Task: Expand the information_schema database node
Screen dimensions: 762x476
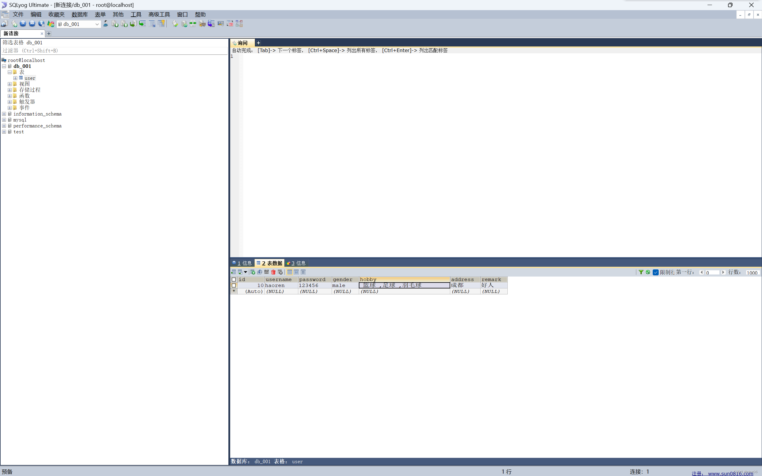Action: (4, 114)
